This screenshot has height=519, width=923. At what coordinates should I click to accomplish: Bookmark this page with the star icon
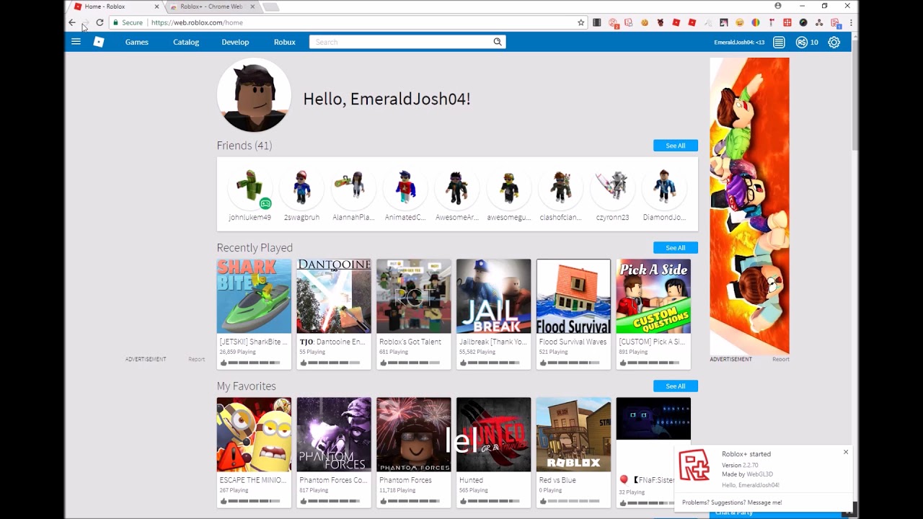(581, 22)
